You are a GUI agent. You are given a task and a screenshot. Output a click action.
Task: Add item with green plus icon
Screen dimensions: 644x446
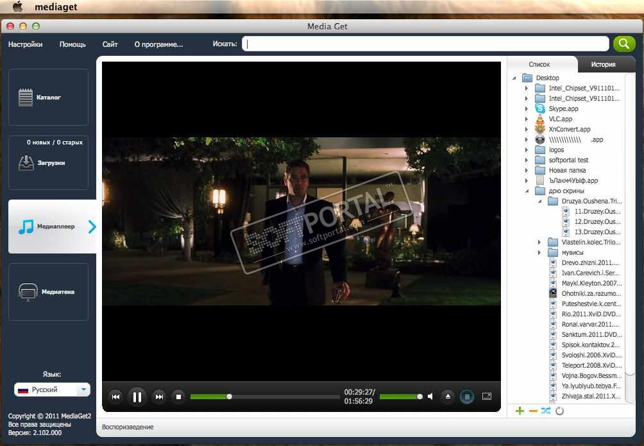(520, 411)
